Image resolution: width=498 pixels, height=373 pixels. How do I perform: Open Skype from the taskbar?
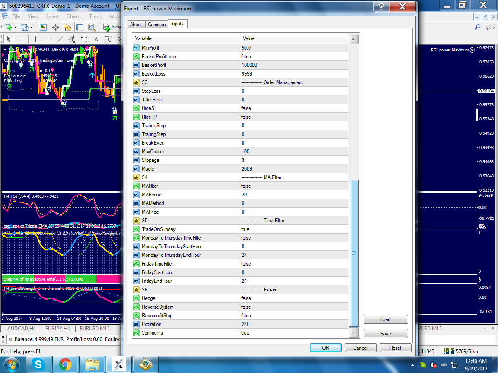pos(38,365)
